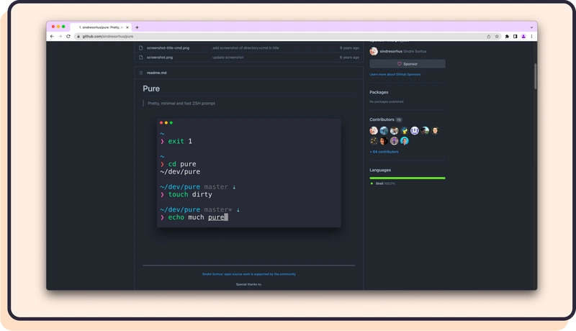Viewport: 576px width, 331px height.
Task: Open commit "add screenshot of directory+cmd in title"
Action: coord(246,47)
